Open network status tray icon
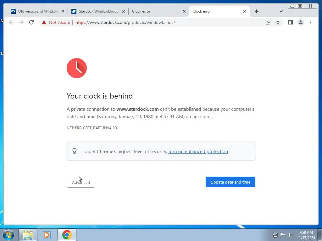 coord(275,235)
